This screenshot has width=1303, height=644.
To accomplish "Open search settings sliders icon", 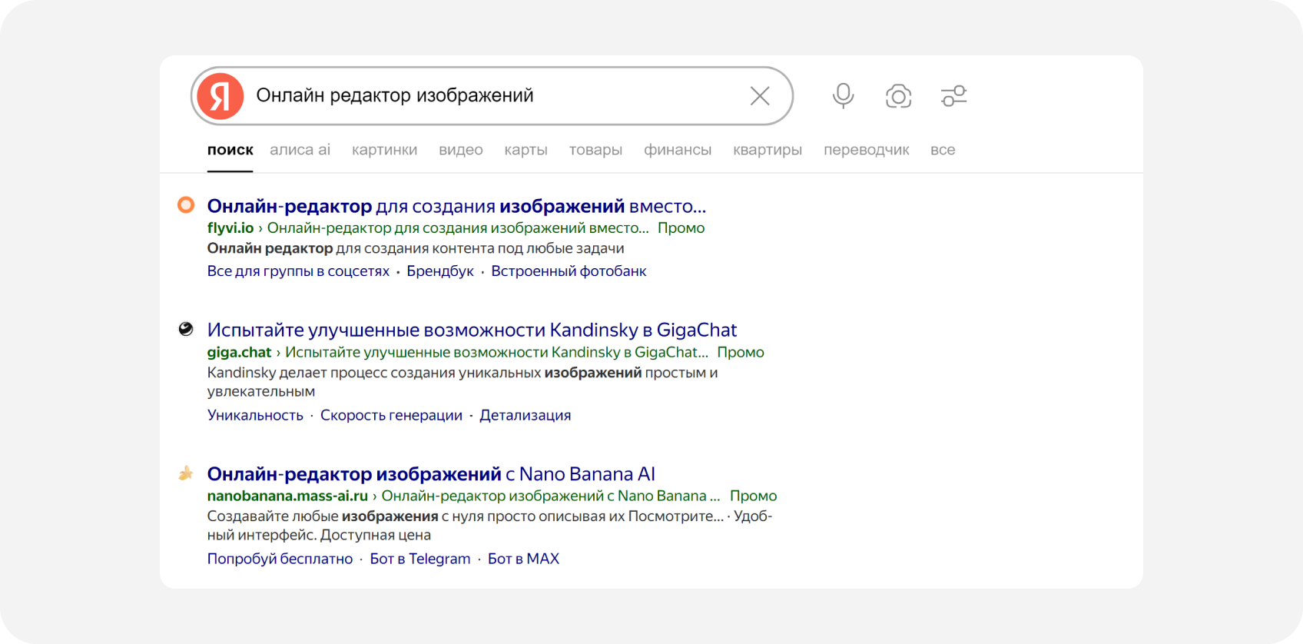I will tap(953, 96).
